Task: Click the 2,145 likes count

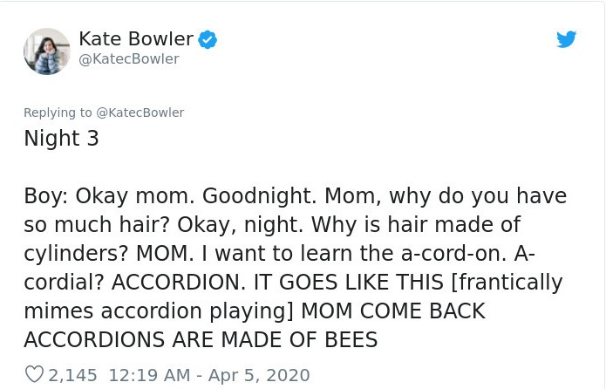Action: click(72, 375)
